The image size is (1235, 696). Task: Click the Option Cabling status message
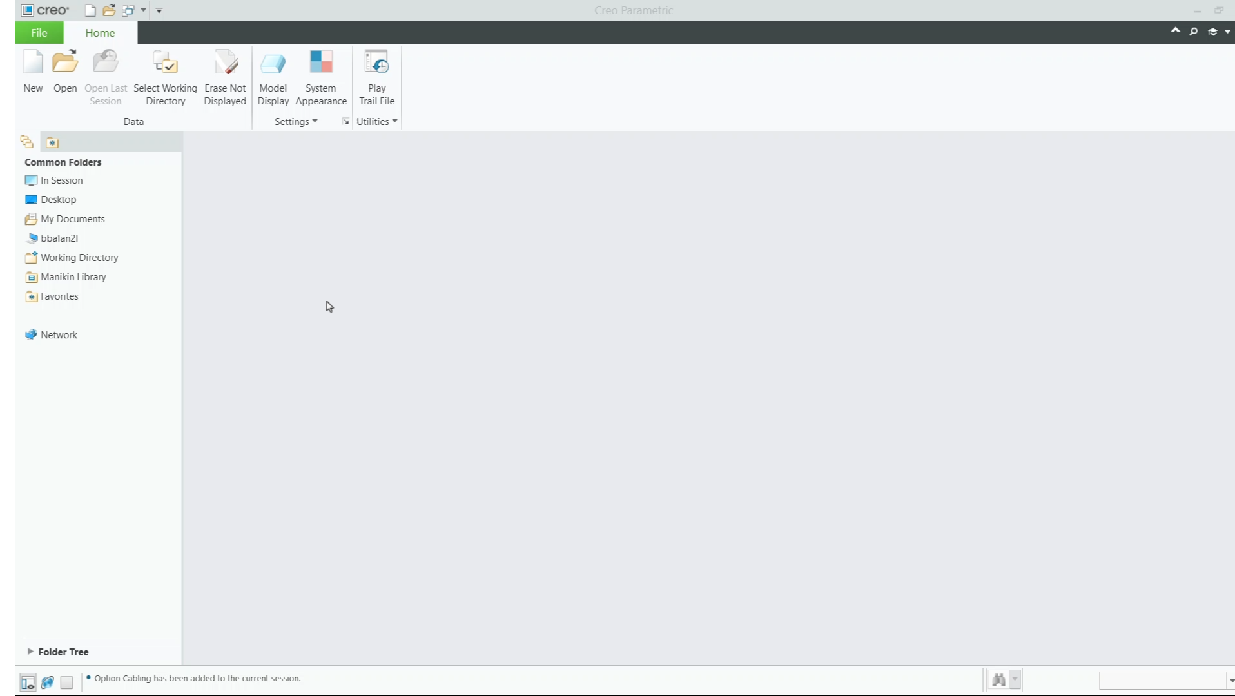pyautogui.click(x=197, y=678)
